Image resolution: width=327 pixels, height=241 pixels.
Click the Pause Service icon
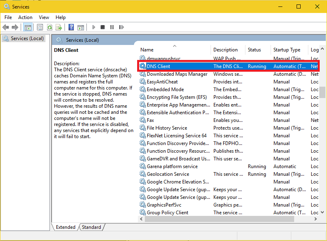pos(112,27)
